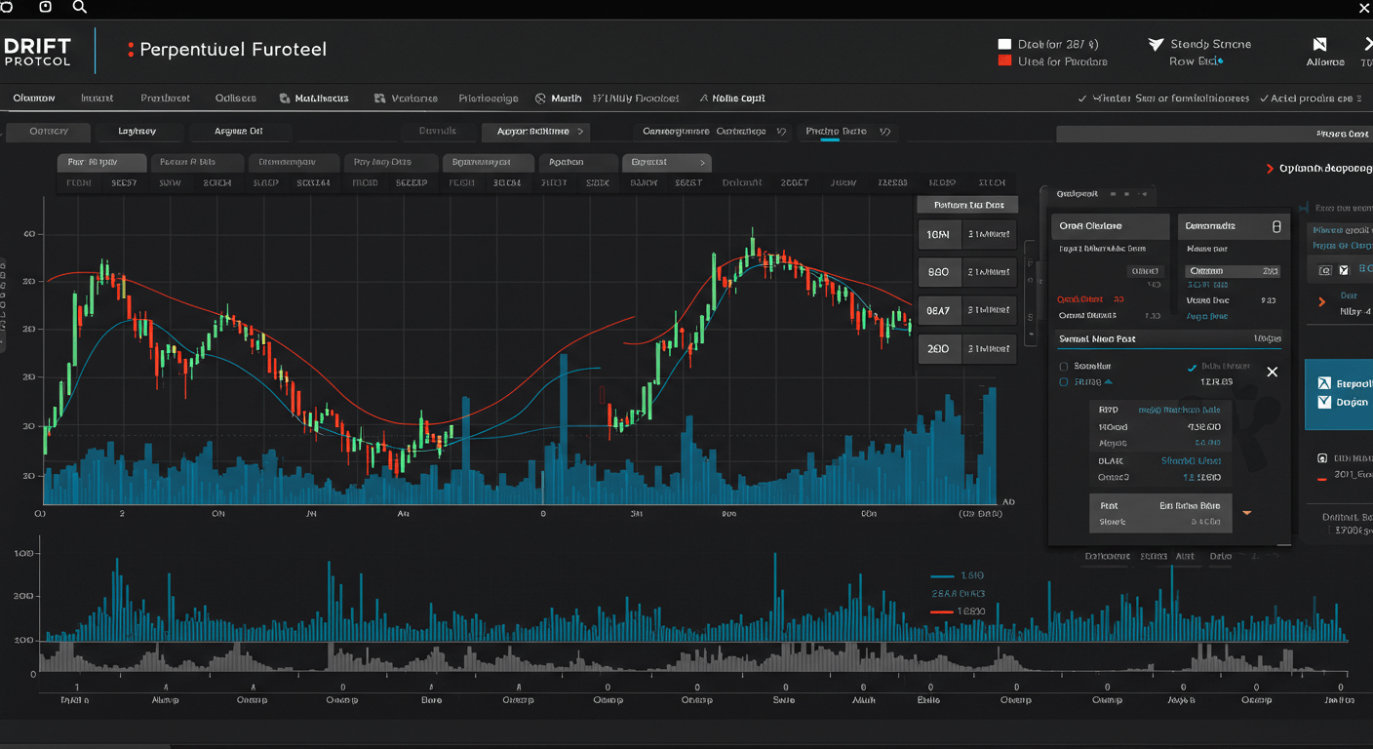Click the 'Oaticery' button
Viewport: 1373px width, 749px height.
[x=49, y=131]
